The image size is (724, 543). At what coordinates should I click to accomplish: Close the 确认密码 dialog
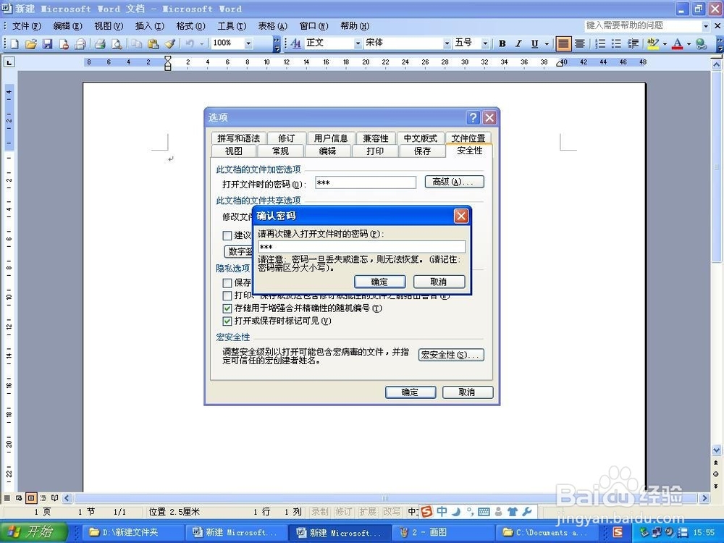[461, 216]
